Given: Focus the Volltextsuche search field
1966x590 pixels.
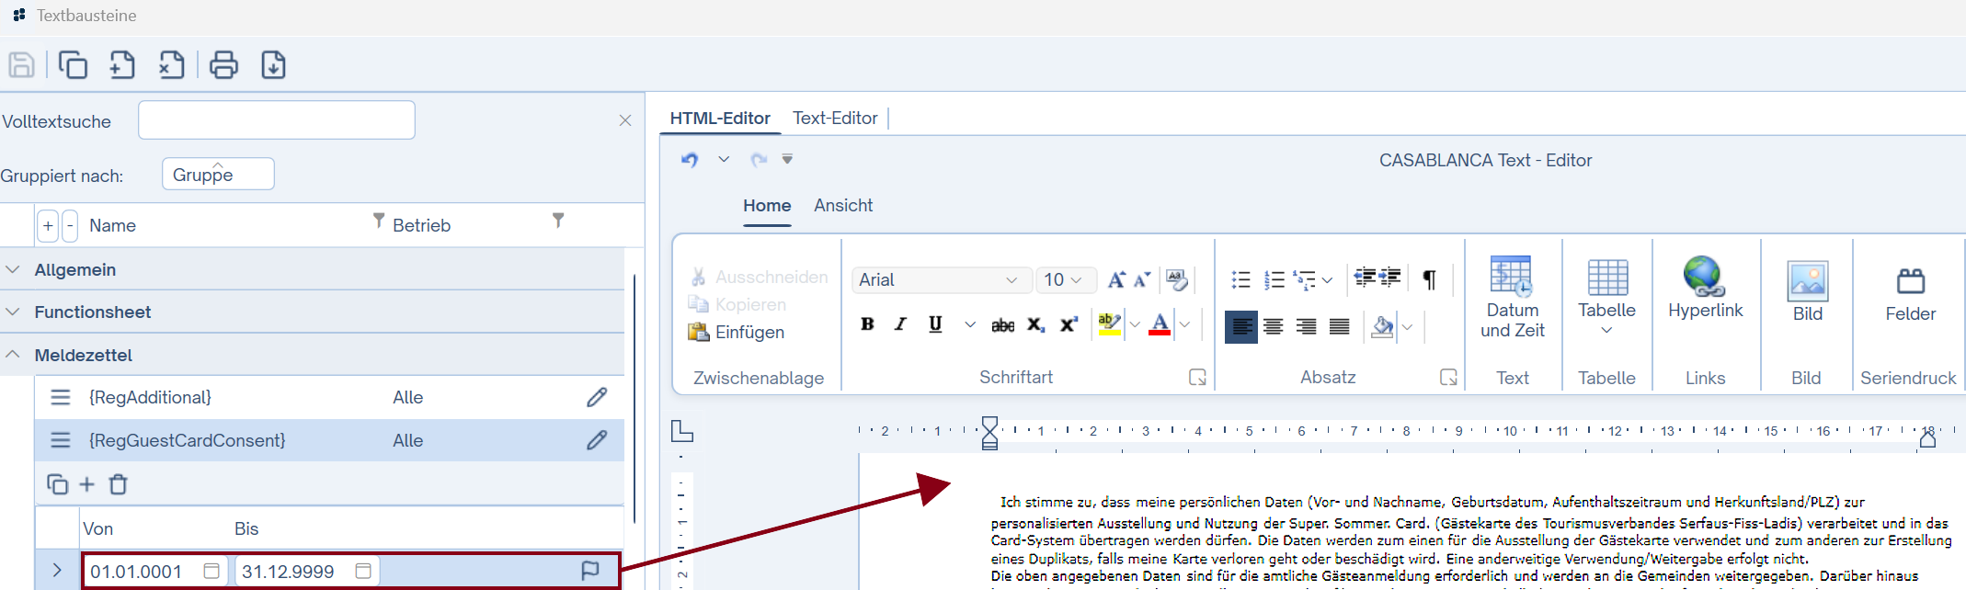Looking at the screenshot, I should coord(277,120).
